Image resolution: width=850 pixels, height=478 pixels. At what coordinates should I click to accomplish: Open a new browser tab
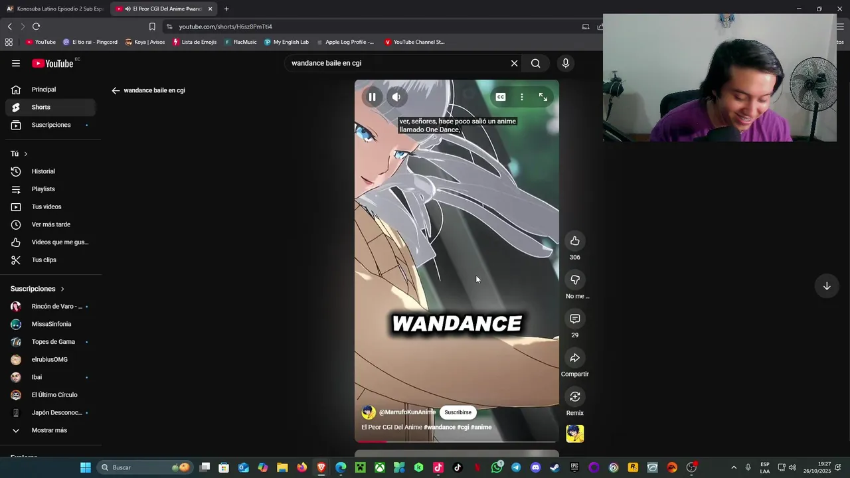point(226,9)
